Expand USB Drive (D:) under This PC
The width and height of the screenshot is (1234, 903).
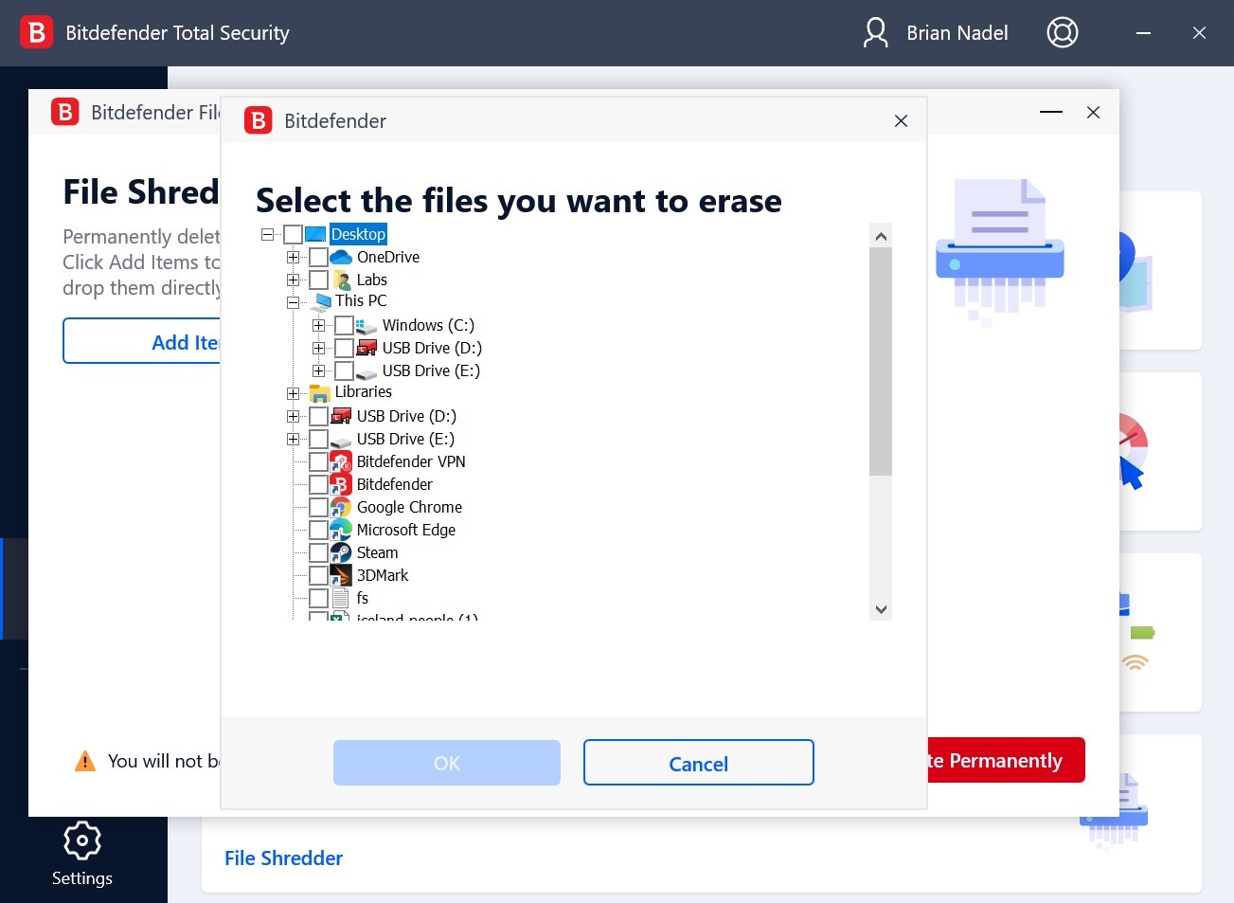[318, 348]
